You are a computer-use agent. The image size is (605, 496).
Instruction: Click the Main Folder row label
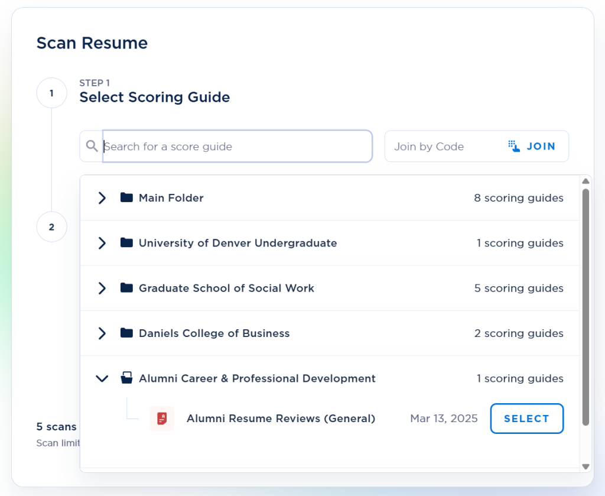171,198
